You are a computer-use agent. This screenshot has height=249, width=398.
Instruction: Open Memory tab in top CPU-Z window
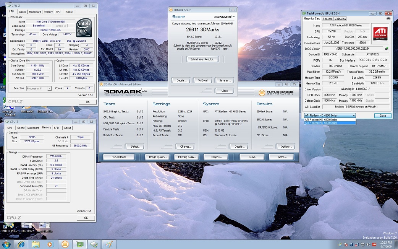click(48, 12)
